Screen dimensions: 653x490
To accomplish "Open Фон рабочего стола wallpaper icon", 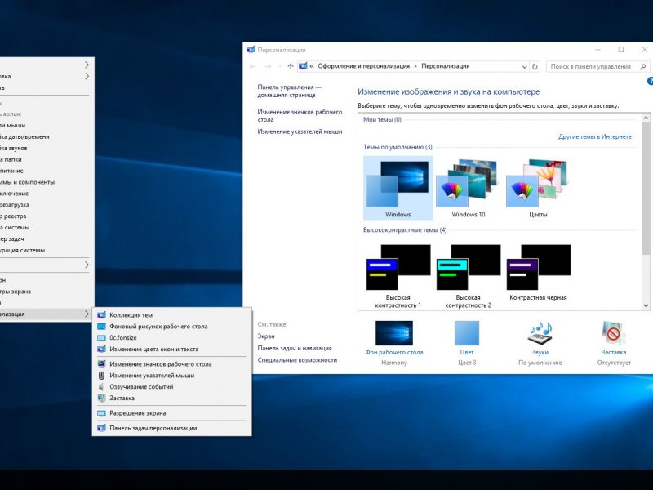I will [394, 332].
